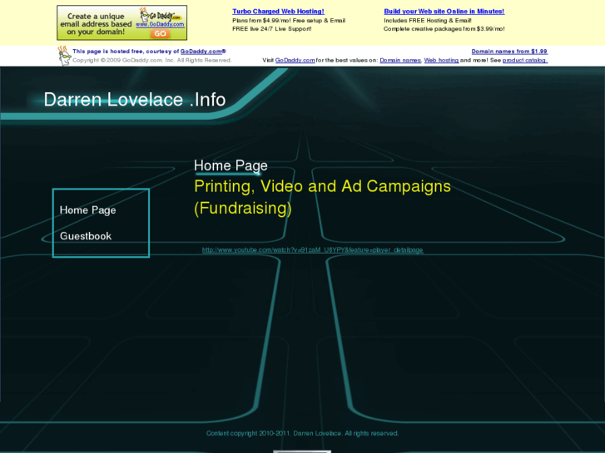Open the product catalog link

[525, 60]
